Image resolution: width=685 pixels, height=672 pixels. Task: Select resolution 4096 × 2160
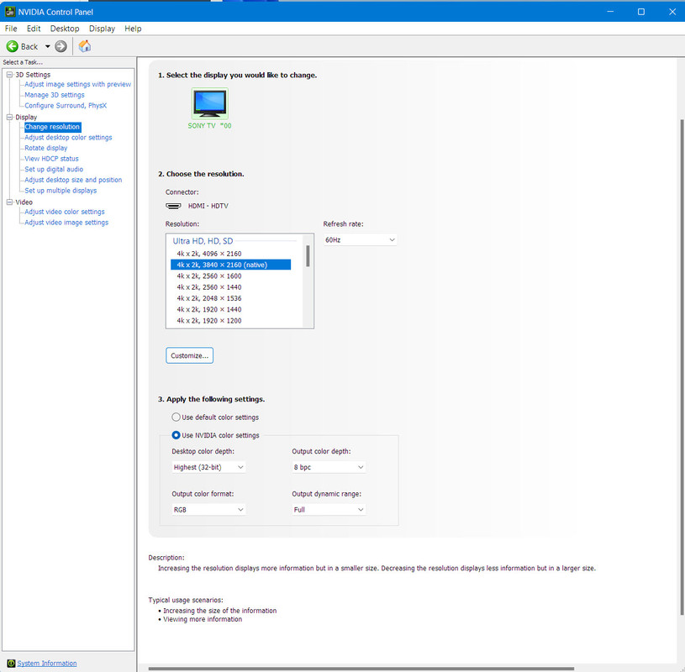pyautogui.click(x=230, y=254)
